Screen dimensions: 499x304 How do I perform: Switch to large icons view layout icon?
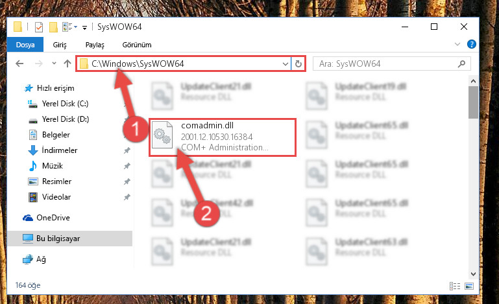click(x=469, y=286)
